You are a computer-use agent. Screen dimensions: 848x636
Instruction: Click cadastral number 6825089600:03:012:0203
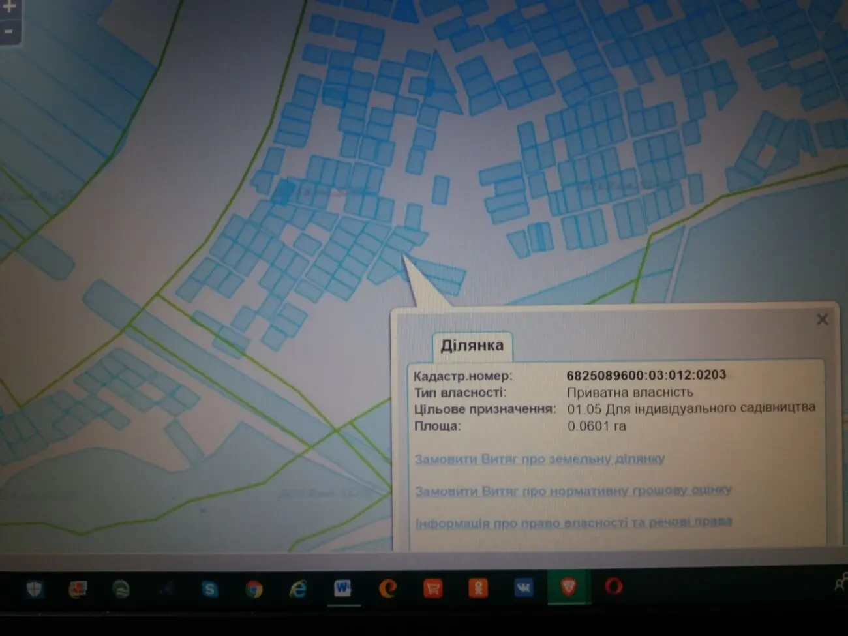[x=646, y=375]
